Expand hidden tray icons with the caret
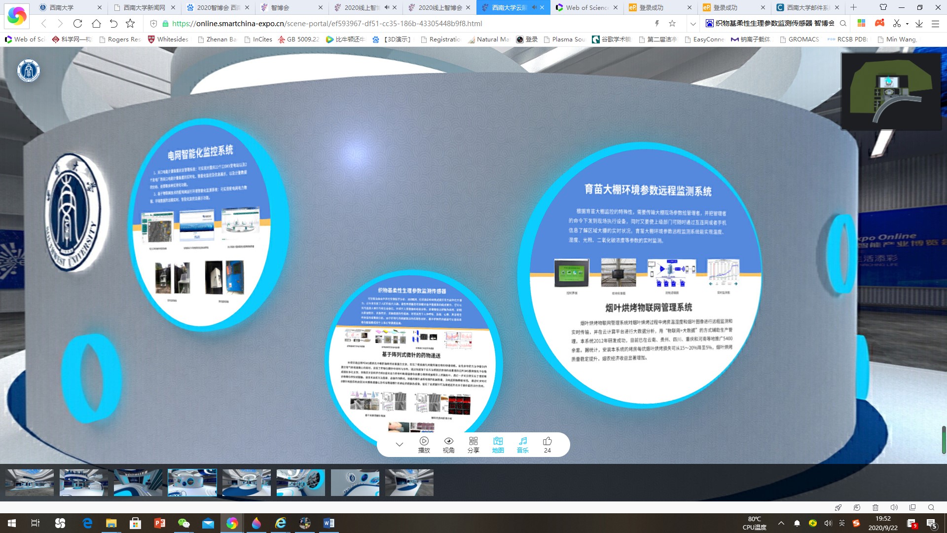The width and height of the screenshot is (947, 533). pyautogui.click(x=781, y=524)
